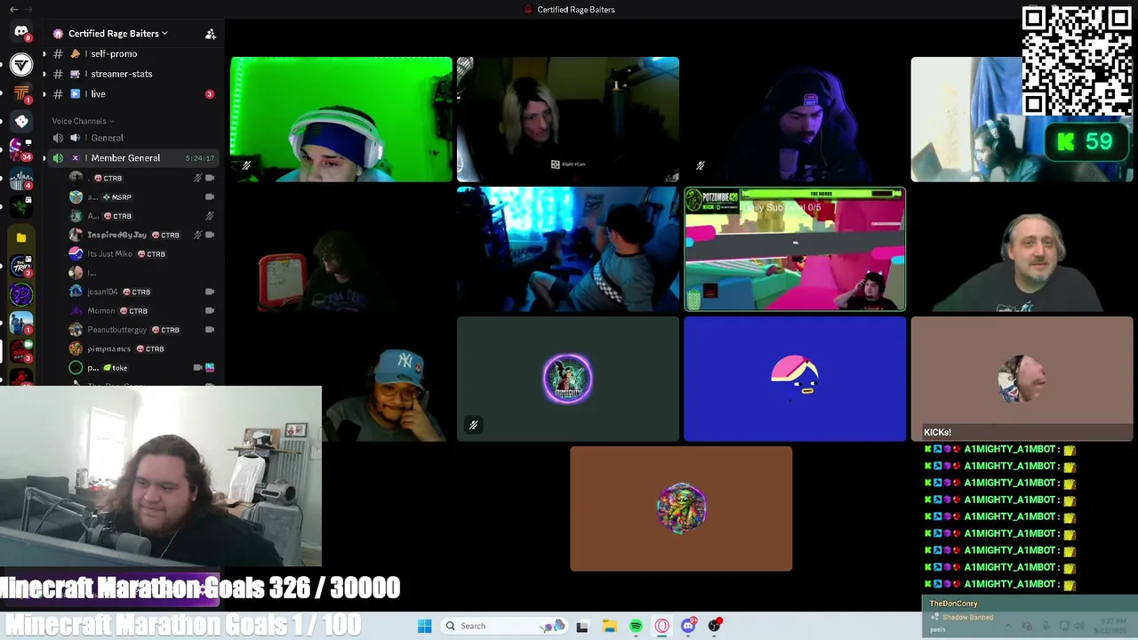Open the purple P-logo server icon
Image resolution: width=1138 pixels, height=640 pixels.
(x=21, y=295)
